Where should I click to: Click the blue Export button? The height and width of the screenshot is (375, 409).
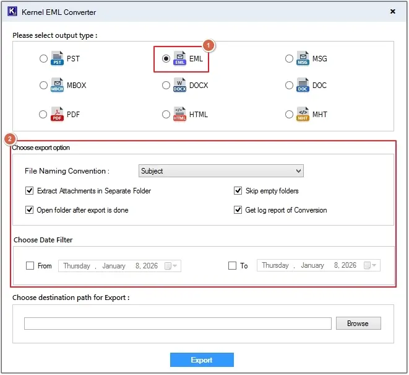(202, 360)
